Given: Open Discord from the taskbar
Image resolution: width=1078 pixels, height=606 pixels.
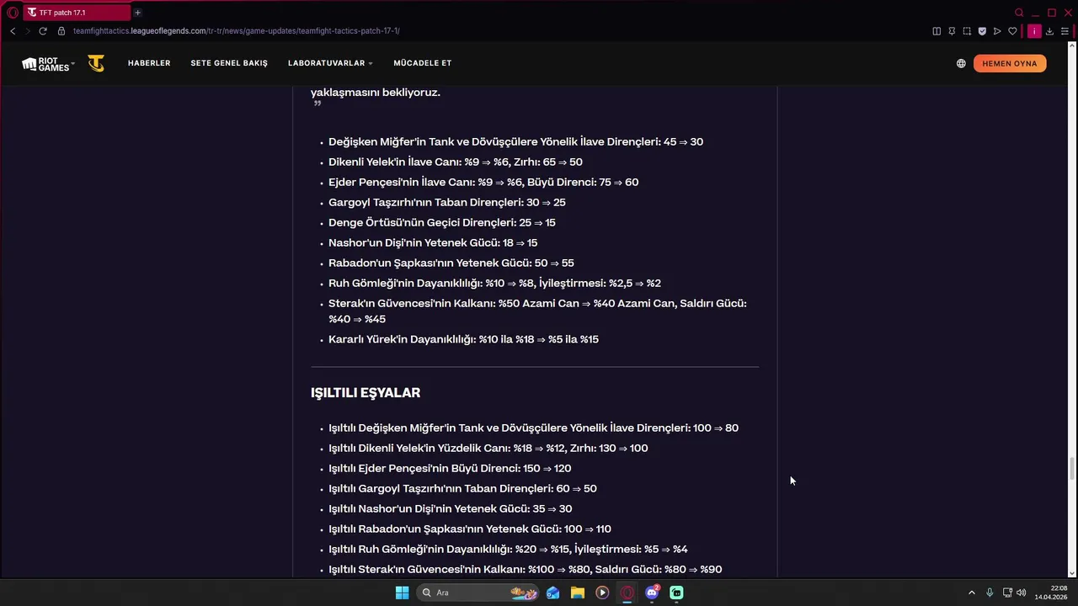Looking at the screenshot, I should (652, 593).
